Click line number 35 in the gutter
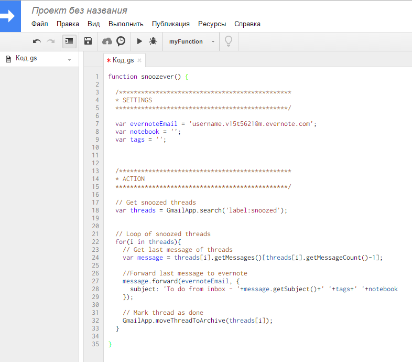The width and height of the screenshot is (412, 362). 95,344
